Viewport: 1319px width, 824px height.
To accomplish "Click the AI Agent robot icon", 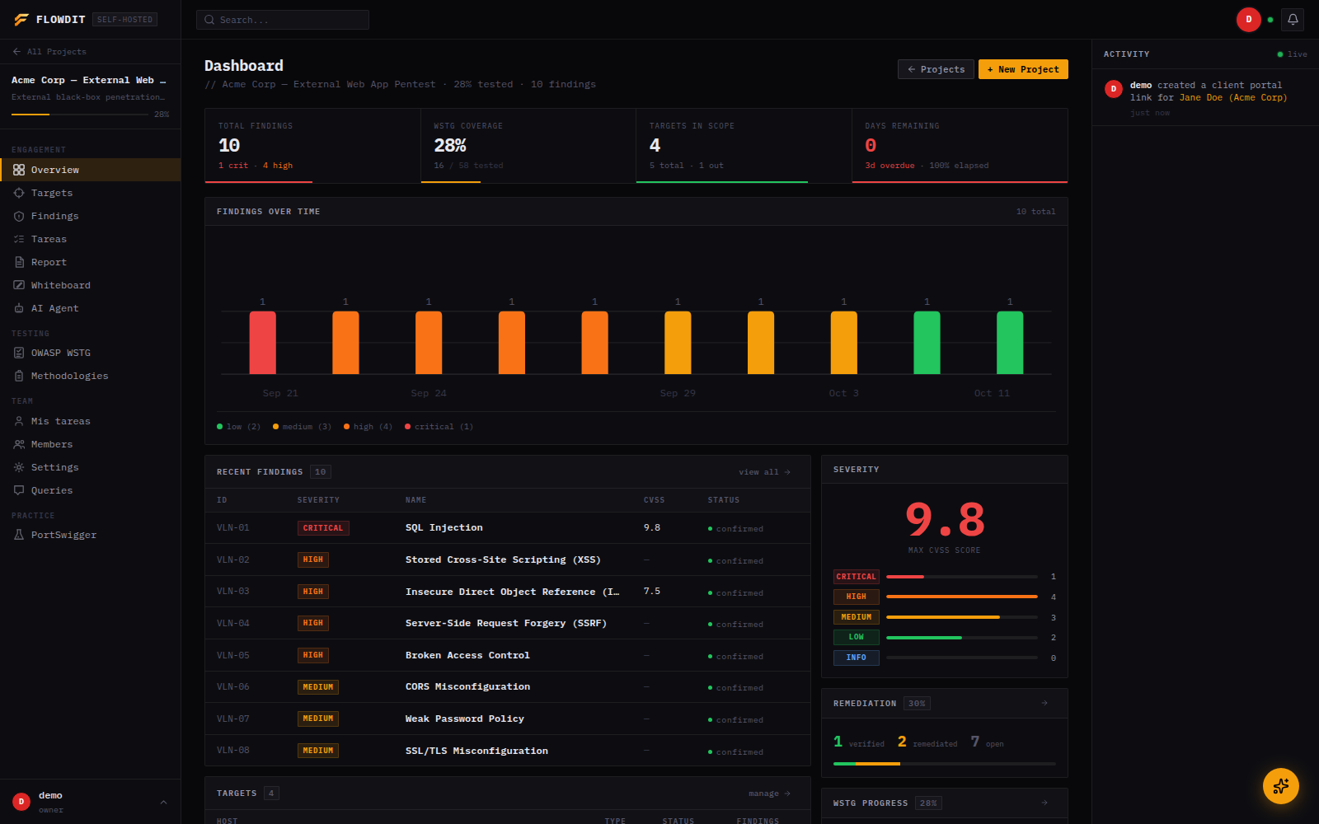I will 19,308.
